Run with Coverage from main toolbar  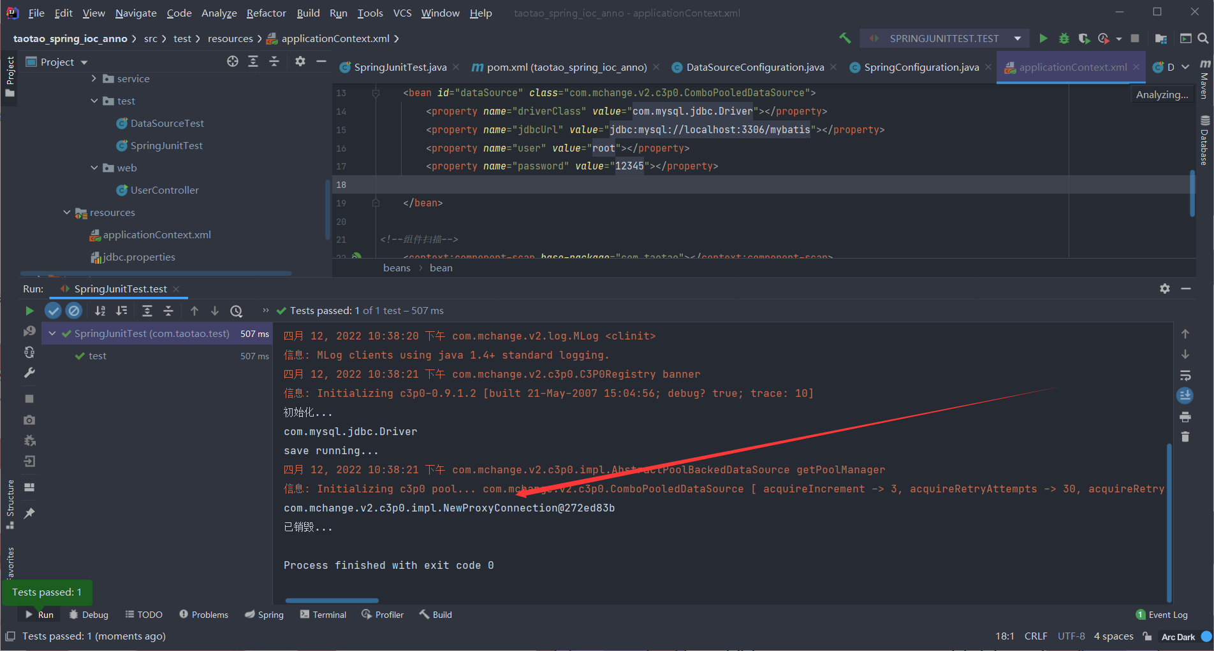click(1084, 38)
